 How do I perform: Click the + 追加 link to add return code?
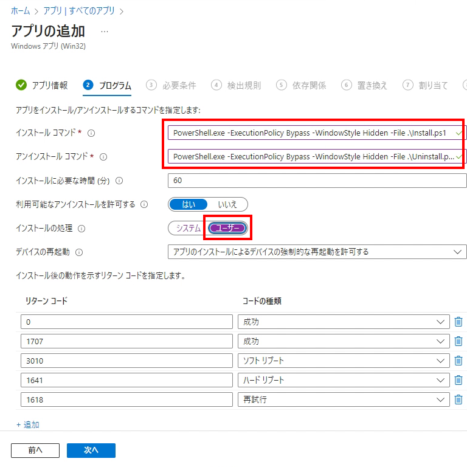pos(28,424)
